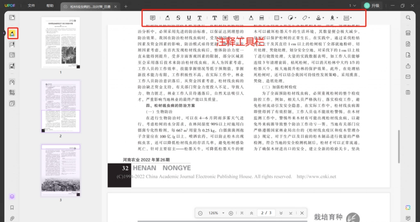This screenshot has height=222, width=420.
Task: Open the edit PDF mode
Action: [12, 45]
